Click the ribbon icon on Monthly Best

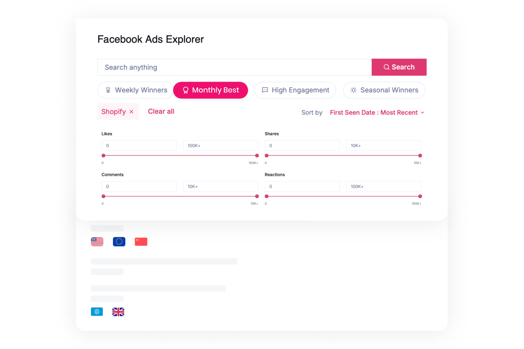(185, 90)
